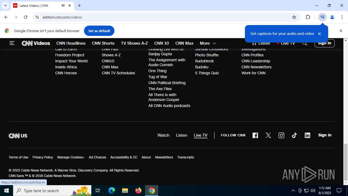Viewport: 348px width, 196px height.
Task: Open CNN 10 in the header
Action: click(x=161, y=43)
